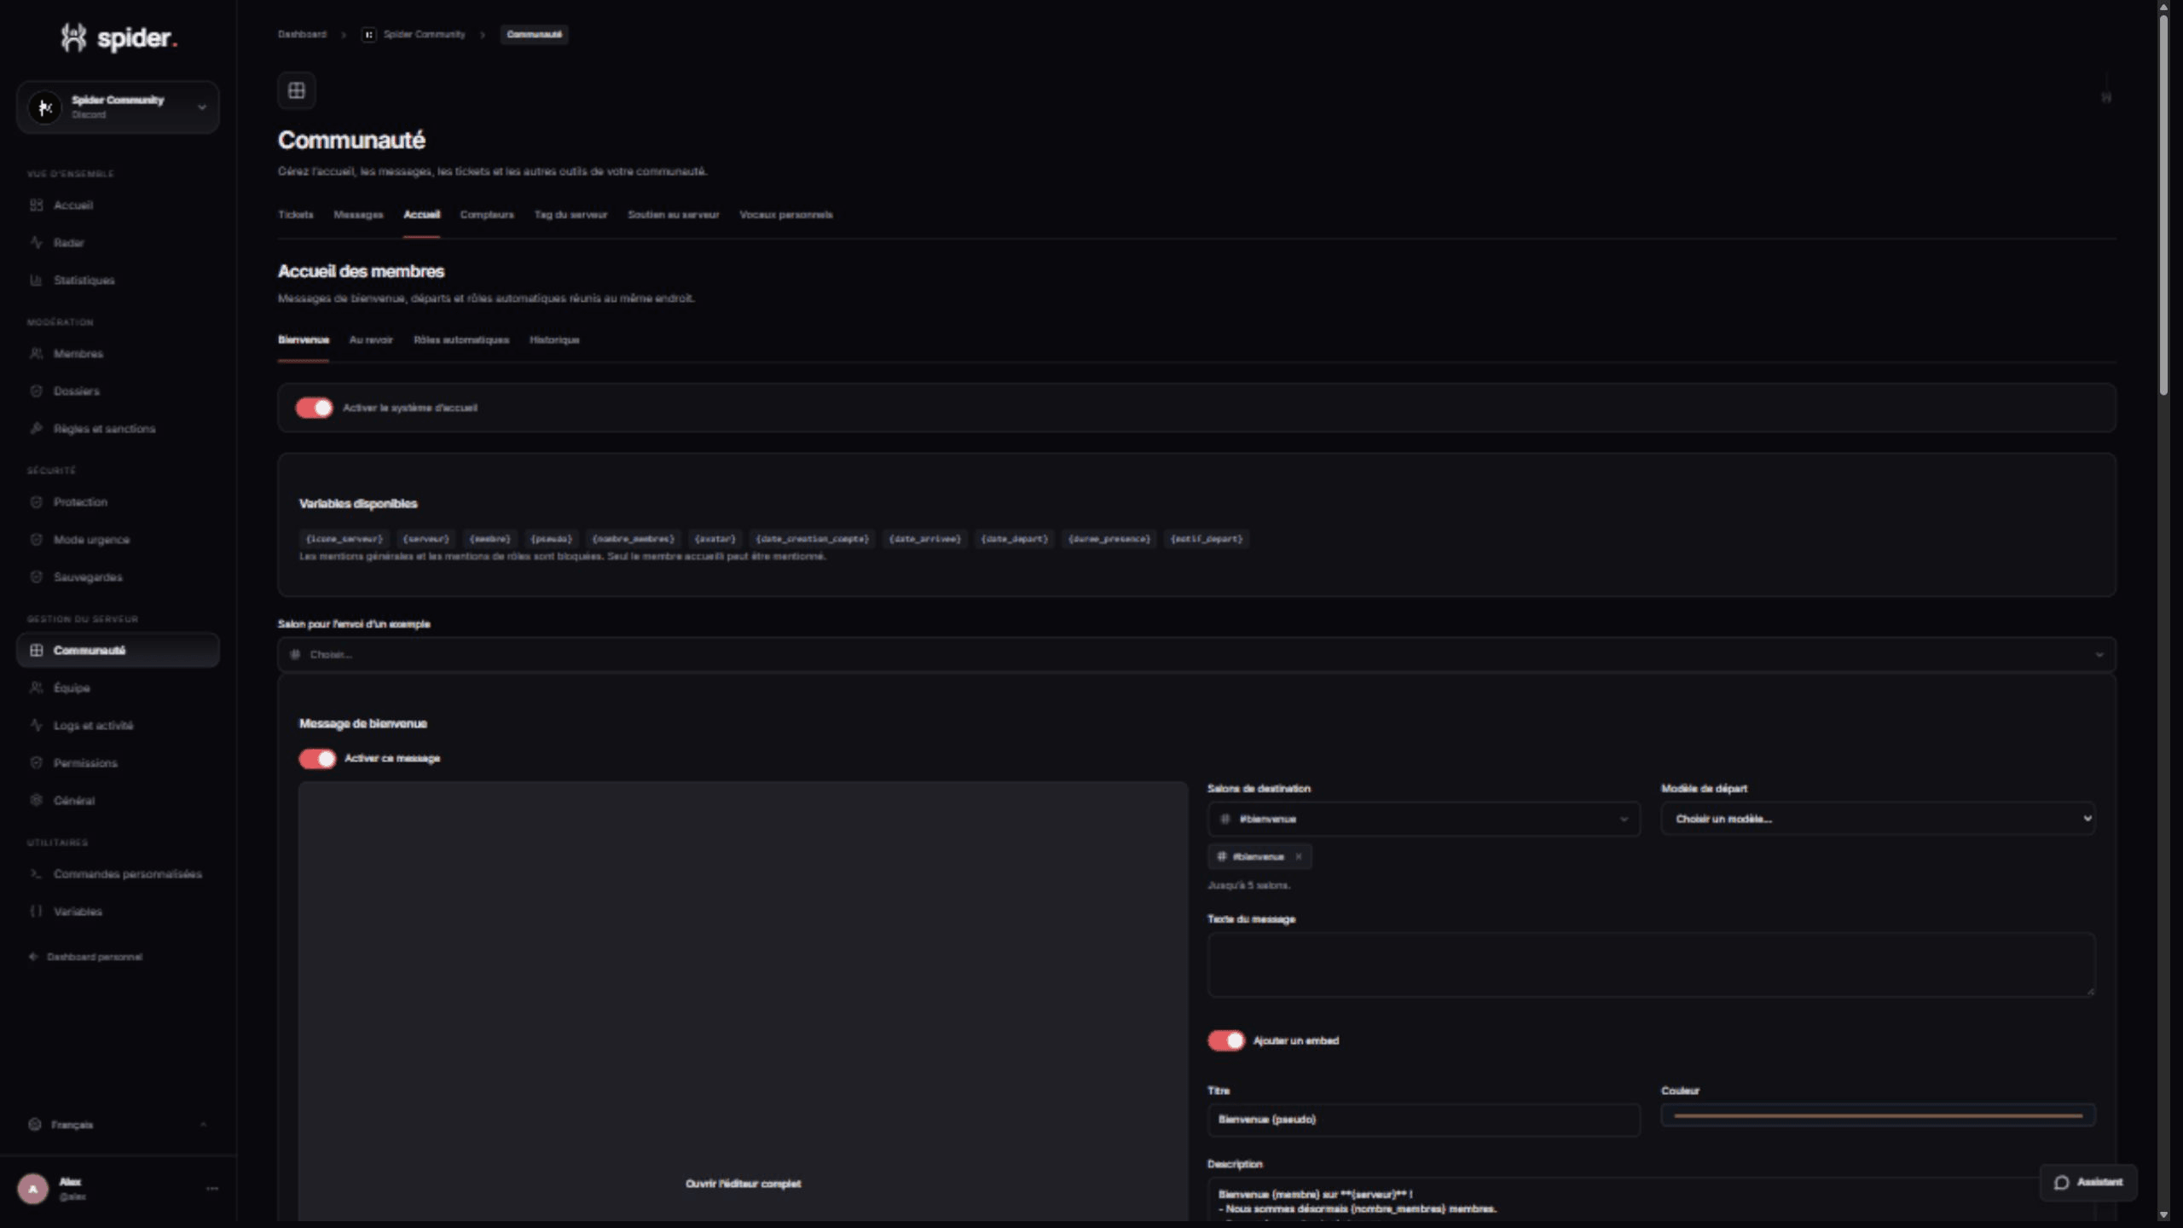Open Variables in the sidebar

(x=118, y=912)
